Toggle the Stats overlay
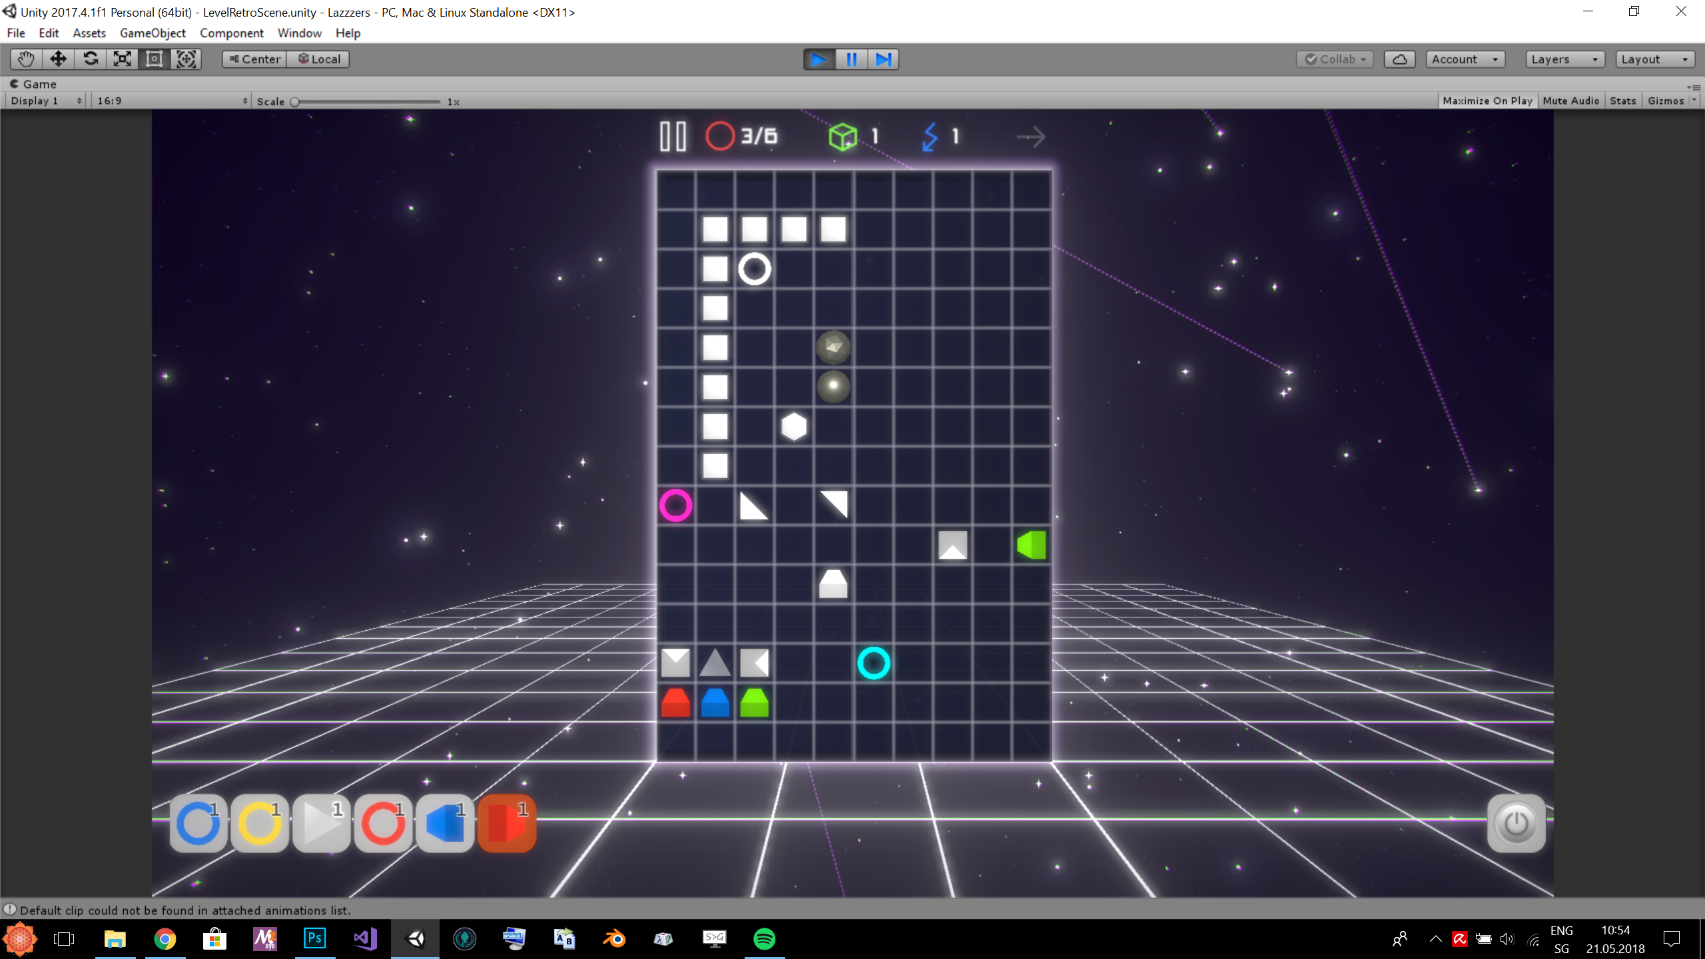The height and width of the screenshot is (959, 1705). pyautogui.click(x=1622, y=101)
